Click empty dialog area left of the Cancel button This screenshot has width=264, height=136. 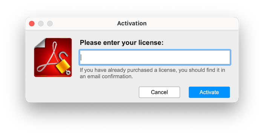[108, 92]
